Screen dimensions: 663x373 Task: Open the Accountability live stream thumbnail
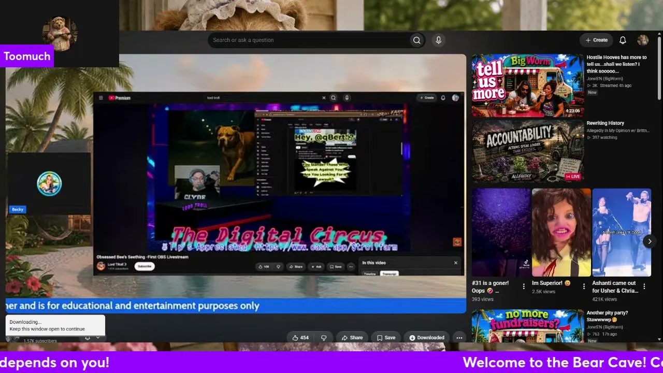click(527, 151)
